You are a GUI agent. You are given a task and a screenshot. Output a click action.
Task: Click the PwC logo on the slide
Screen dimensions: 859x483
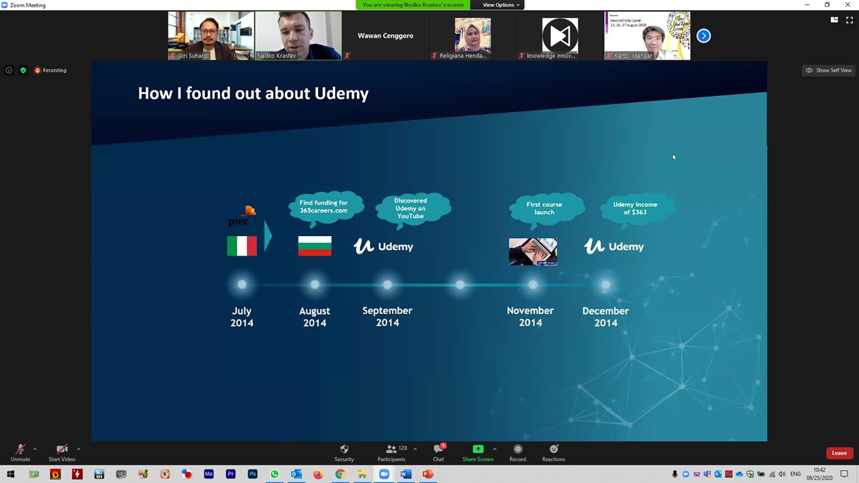tap(242, 217)
